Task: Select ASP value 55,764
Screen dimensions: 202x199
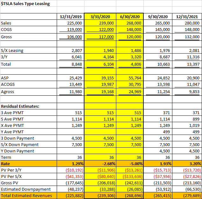Action: click(x=135, y=78)
